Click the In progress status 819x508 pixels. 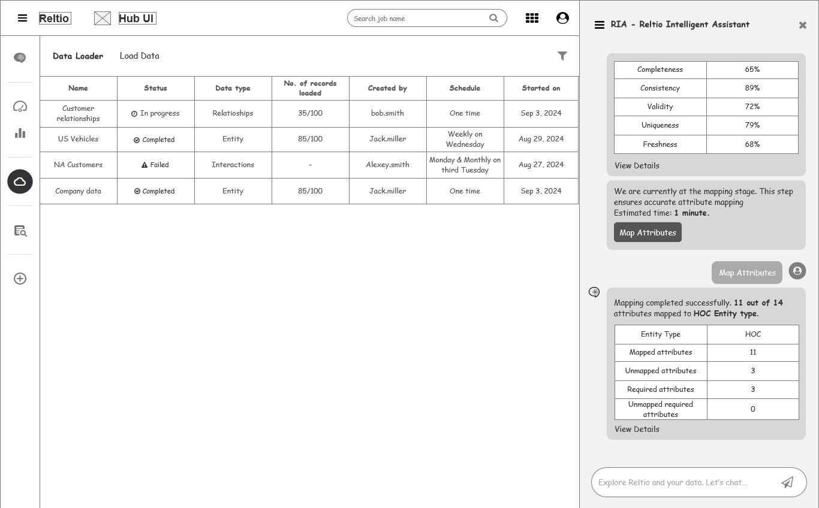pos(155,113)
